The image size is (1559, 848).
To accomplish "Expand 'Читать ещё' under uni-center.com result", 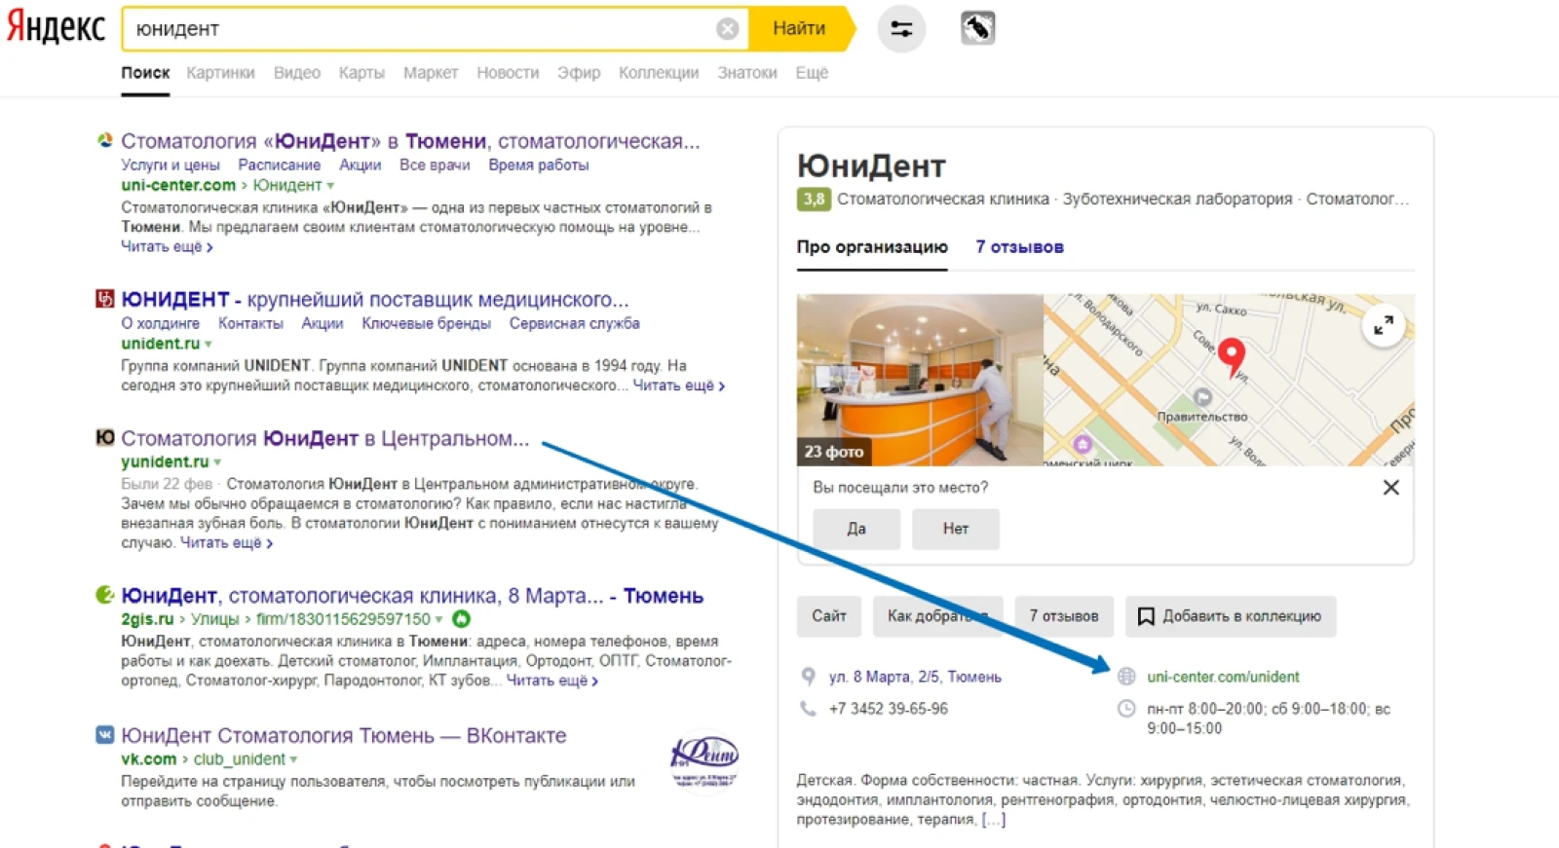I will point(167,246).
